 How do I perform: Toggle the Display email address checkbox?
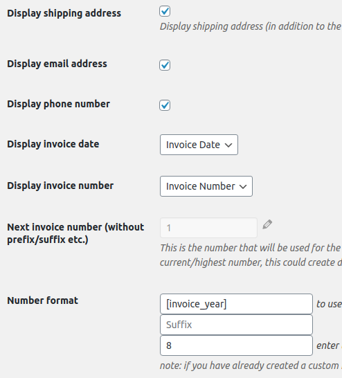[165, 65]
